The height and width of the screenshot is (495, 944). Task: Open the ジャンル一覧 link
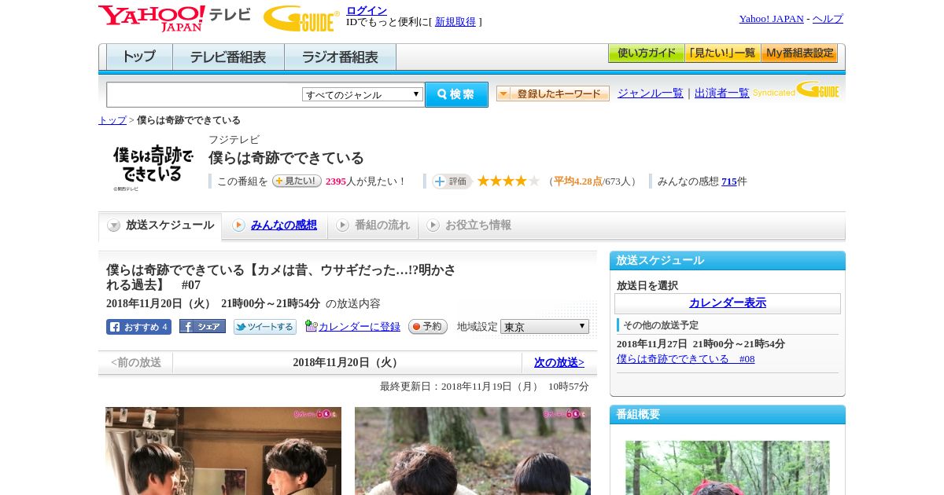pyautogui.click(x=651, y=93)
